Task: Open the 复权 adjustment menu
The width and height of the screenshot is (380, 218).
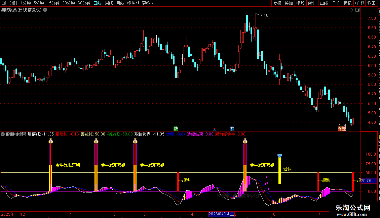Action: click(x=277, y=3)
